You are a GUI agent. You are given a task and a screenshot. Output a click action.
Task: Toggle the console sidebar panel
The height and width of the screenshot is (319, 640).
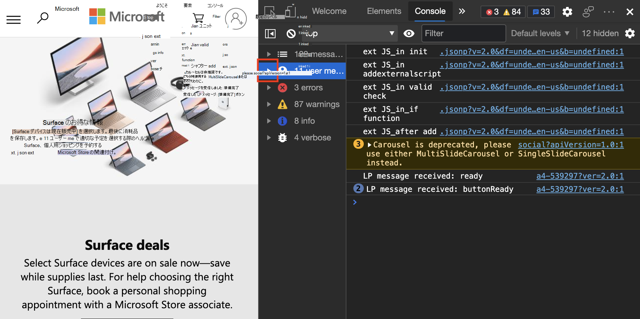pos(270,33)
